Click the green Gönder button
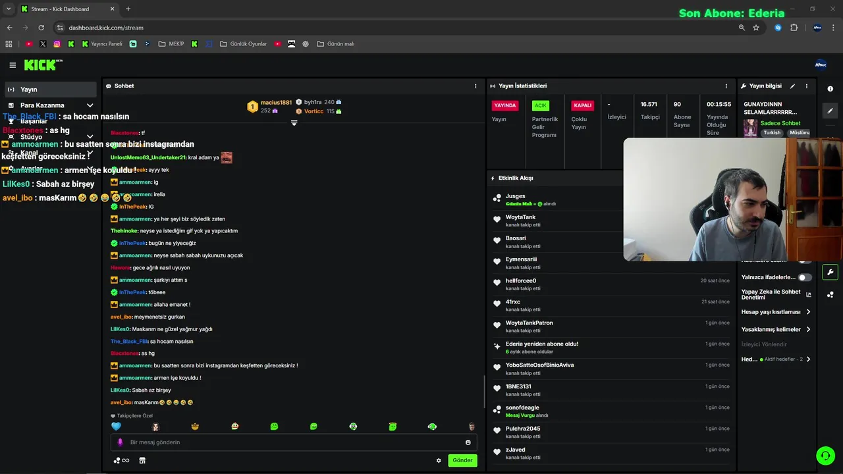The height and width of the screenshot is (474, 843). coord(462,460)
